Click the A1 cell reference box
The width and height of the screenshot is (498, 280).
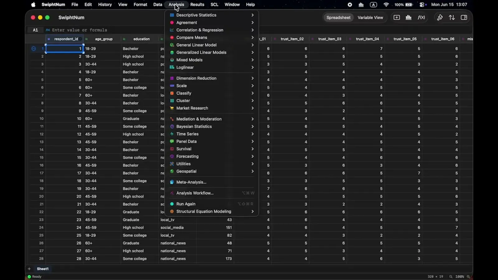(x=35, y=30)
